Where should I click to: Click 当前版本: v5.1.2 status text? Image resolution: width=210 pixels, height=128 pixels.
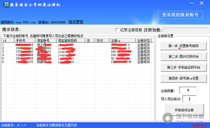coord(14,125)
